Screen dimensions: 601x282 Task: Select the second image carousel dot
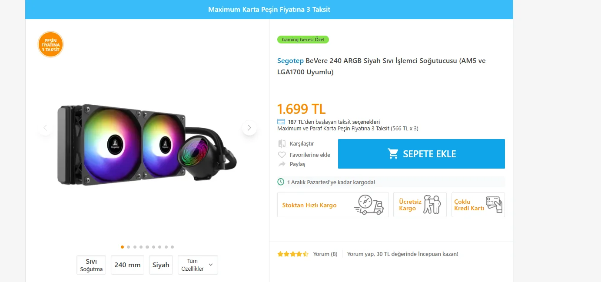click(129, 247)
